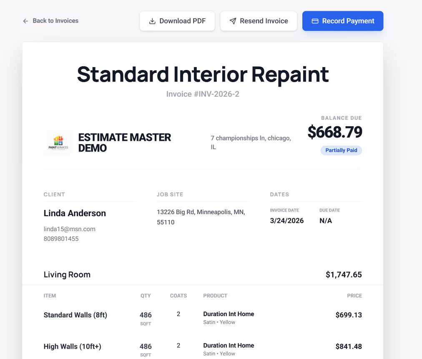Click the Paint Services company logo

tap(58, 143)
